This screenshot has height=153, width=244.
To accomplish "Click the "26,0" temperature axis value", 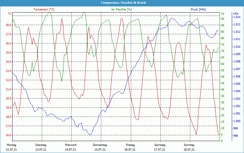I will point(9,43).
